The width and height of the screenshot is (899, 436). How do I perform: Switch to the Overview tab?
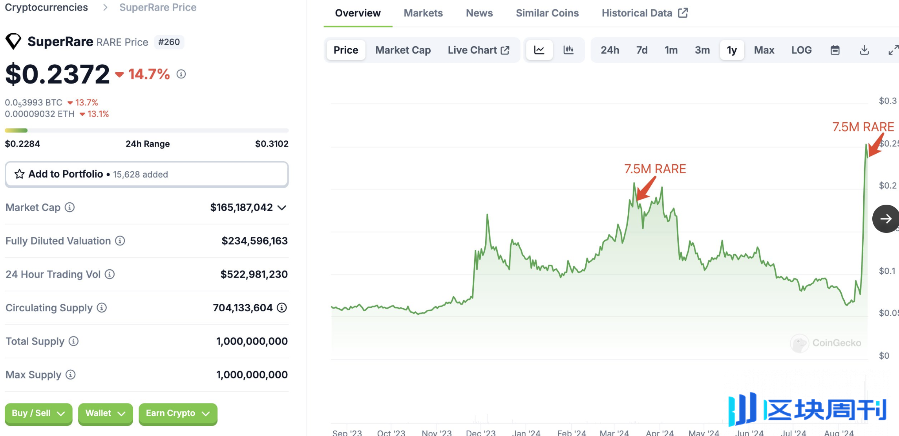358,13
